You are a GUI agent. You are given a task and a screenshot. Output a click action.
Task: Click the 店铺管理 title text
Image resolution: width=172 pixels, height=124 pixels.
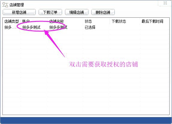[17, 5]
